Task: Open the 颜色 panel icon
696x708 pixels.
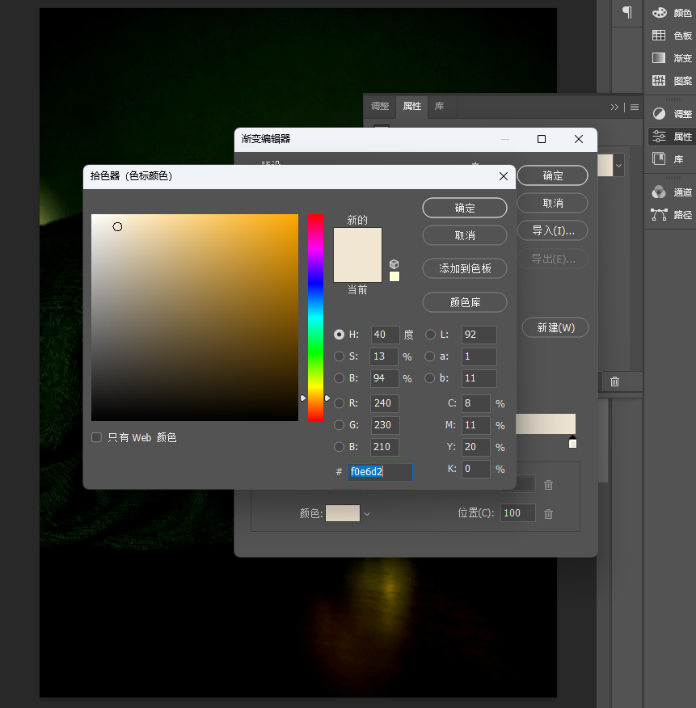Action: (x=660, y=13)
